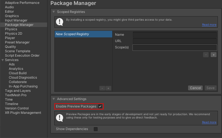Remove a scope with the minus button
This screenshot has width=222, height=138.
[206, 55]
